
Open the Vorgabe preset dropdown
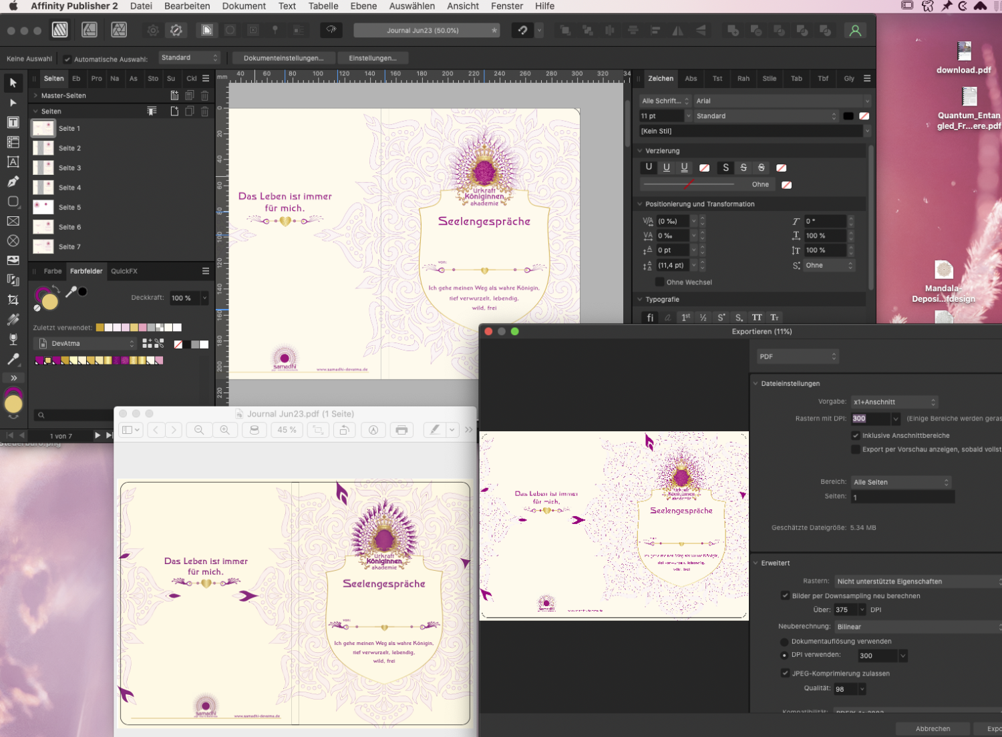click(894, 402)
